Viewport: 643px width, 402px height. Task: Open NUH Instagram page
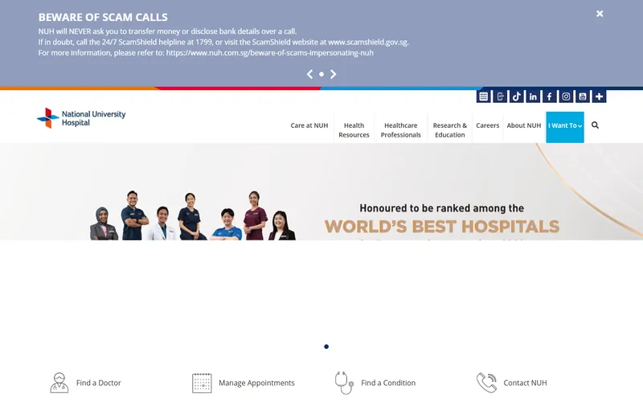click(566, 96)
